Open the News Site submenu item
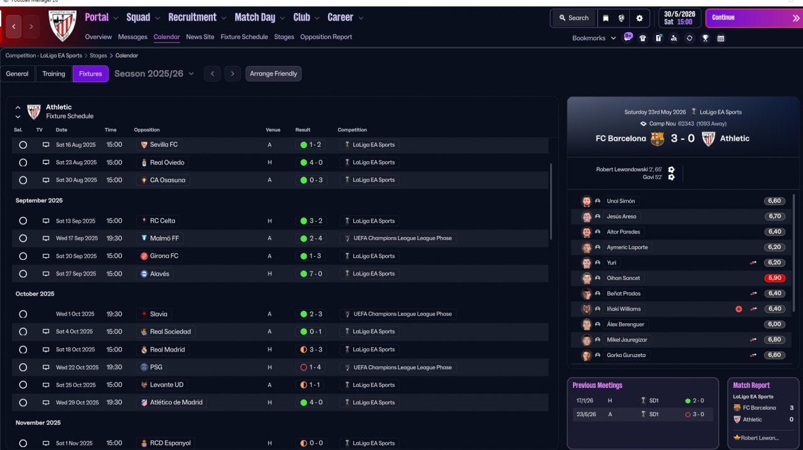This screenshot has height=450, width=803. (x=200, y=37)
